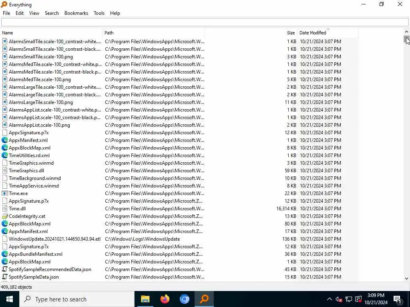
Task: Click the Time.dll file icon
Action: click(x=4, y=208)
